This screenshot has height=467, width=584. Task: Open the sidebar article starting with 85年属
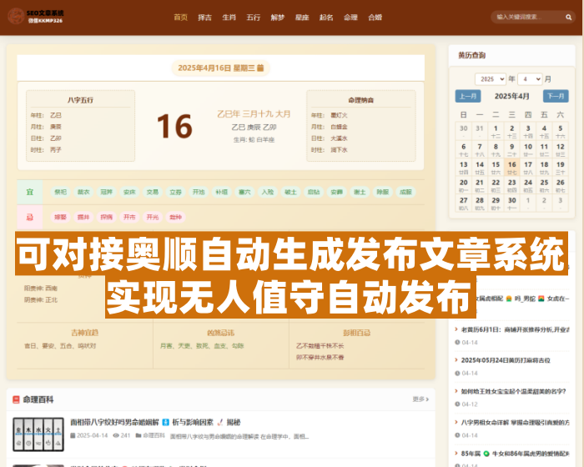click(515, 453)
